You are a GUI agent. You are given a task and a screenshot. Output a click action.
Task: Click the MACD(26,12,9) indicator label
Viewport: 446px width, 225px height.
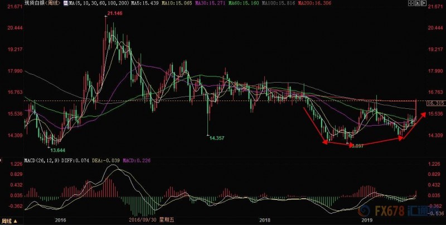tap(42, 161)
